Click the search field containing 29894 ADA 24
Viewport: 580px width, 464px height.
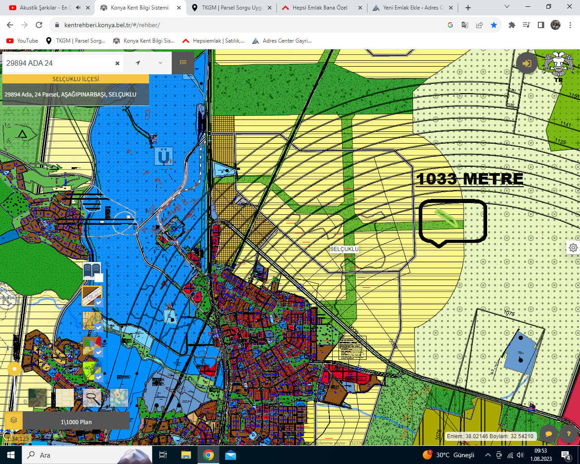[58, 63]
